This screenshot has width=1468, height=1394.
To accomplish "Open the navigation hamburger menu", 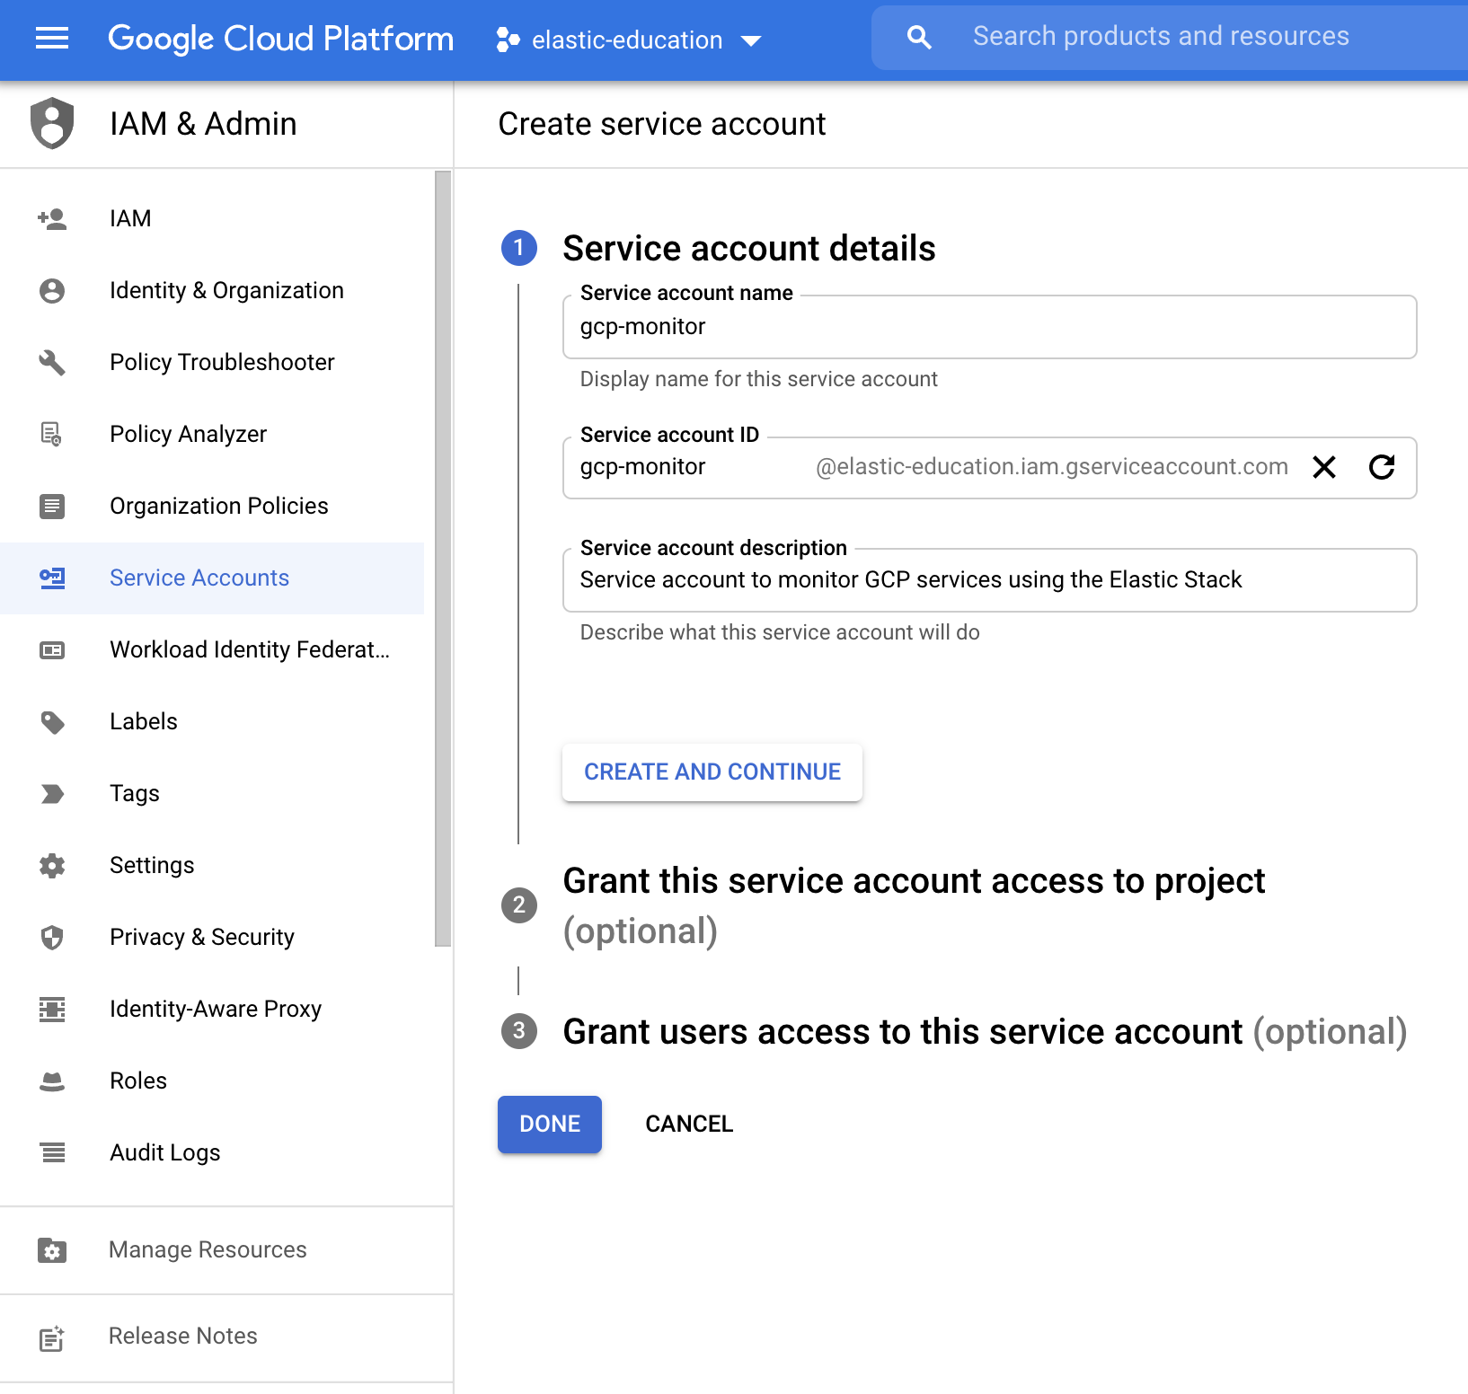I will point(51,38).
